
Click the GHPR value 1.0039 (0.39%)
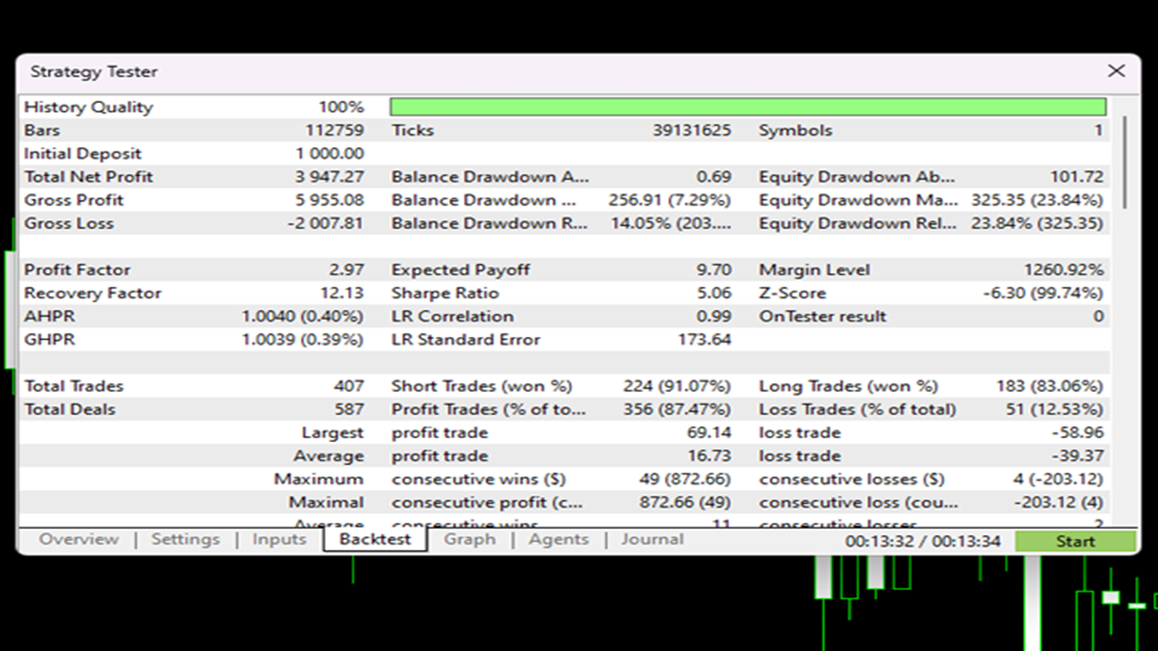[x=303, y=339]
